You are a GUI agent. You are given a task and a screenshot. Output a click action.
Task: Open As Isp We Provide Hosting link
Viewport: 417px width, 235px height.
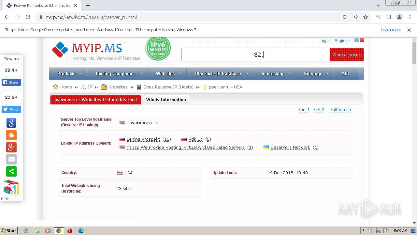coord(186,147)
